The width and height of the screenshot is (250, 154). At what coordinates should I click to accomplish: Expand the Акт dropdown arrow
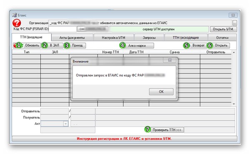pyautogui.click(x=66, y=124)
